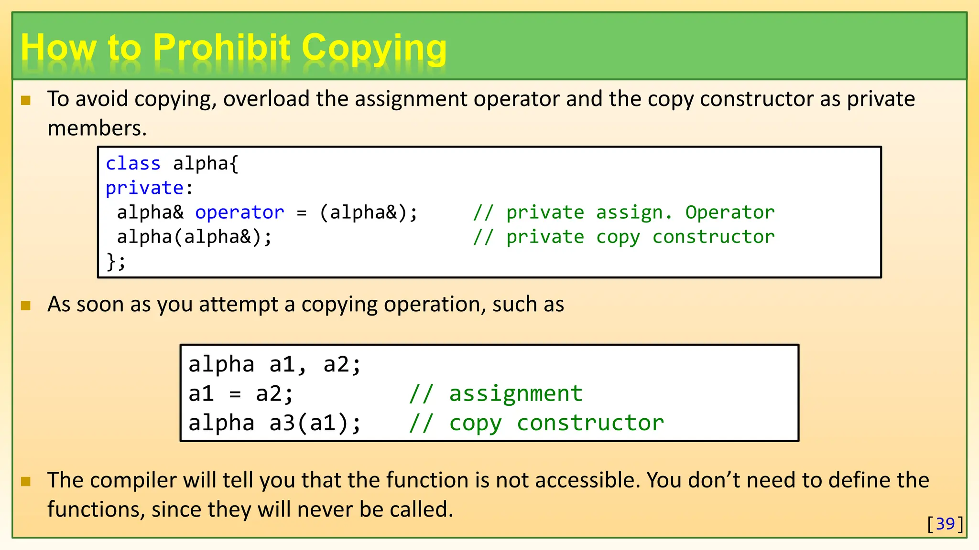Click 'The compiler will tell you that the function'
Image resolution: width=979 pixels, height=550 pixels.
[258, 480]
